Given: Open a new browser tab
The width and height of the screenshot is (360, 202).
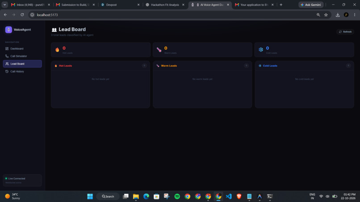Looking at the screenshot, I should pyautogui.click(x=281, y=5).
